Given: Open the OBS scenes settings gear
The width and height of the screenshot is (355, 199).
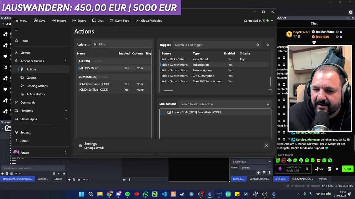Looking at the screenshot, I should 64,174.
